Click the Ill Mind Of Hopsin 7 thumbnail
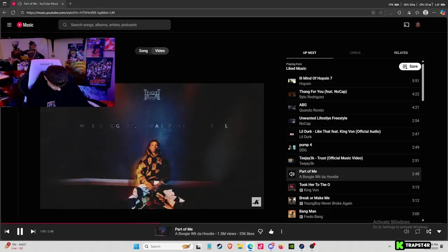This screenshot has height=252, width=448. (x=292, y=81)
